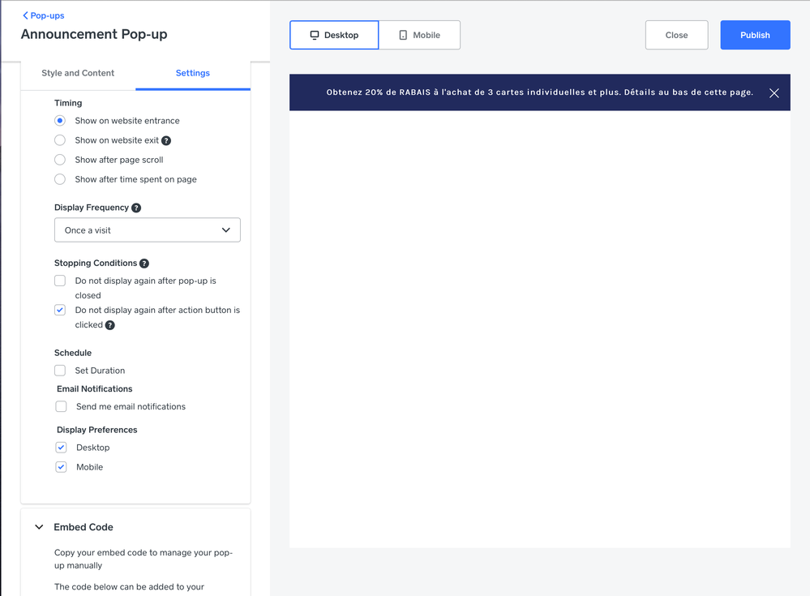Open the Display Frequency dropdown
Screen dimensions: 810x596
pyautogui.click(x=148, y=230)
